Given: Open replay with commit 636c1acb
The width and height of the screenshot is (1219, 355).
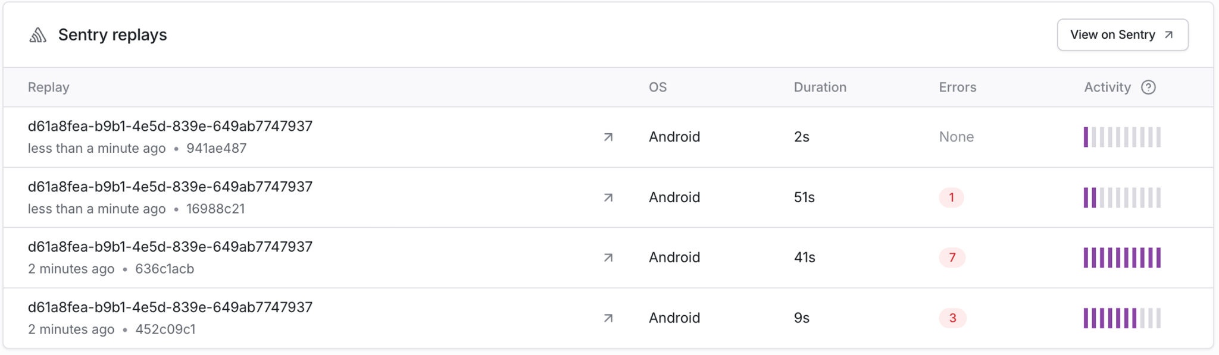Looking at the screenshot, I should [170, 247].
